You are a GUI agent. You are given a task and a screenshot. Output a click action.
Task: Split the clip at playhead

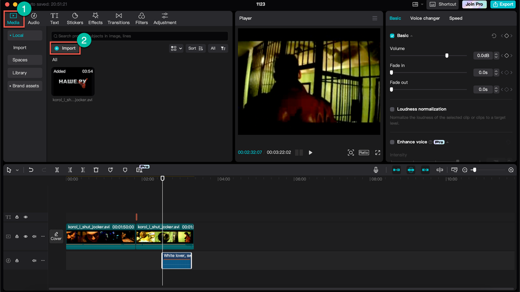pos(57,170)
